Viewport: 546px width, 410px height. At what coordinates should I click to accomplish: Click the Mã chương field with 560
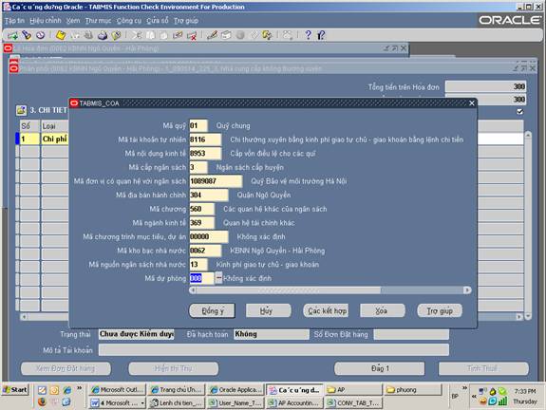(x=202, y=209)
